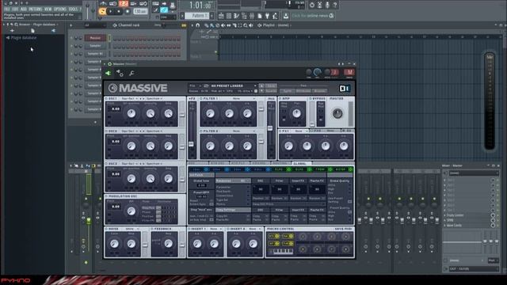This screenshot has width=507, height=285.
Task: Add a channel with plus button in Channel rack
Action: [x=95, y=123]
